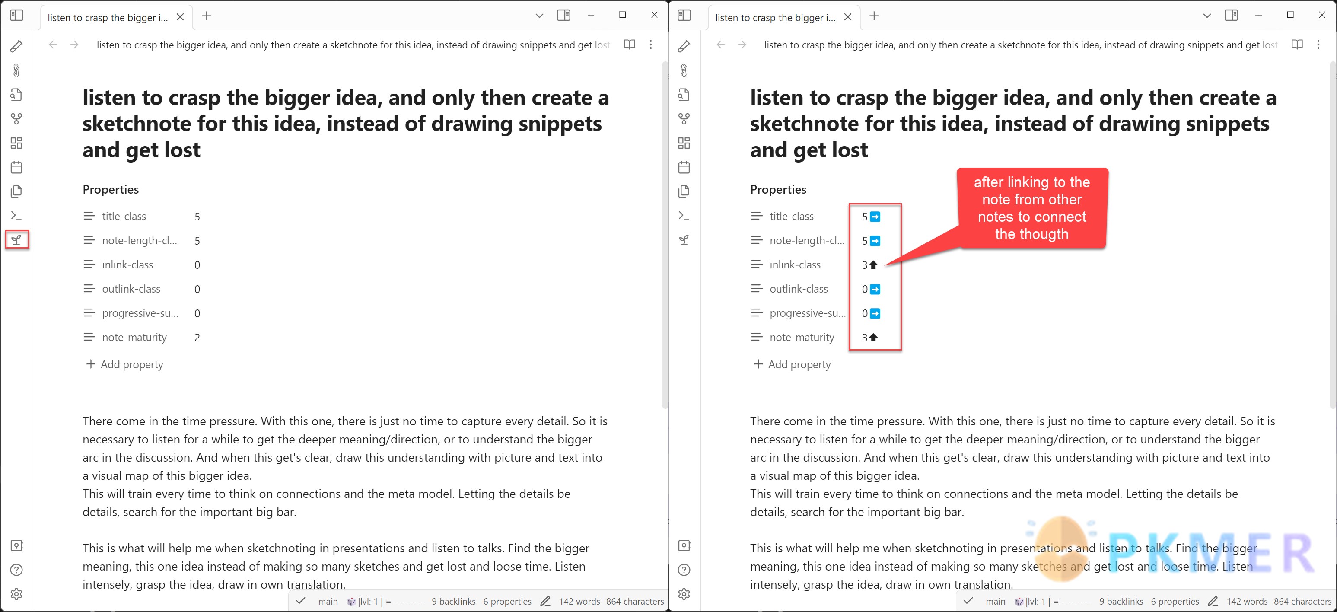Open help icon in right window ribbon
The image size is (1337, 612).
click(684, 570)
